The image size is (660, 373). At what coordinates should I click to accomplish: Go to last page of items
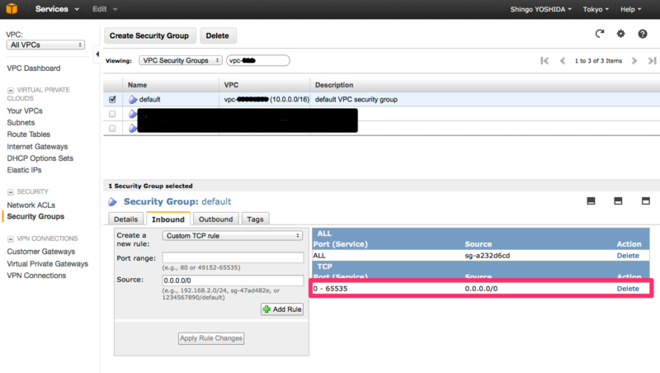(x=652, y=60)
